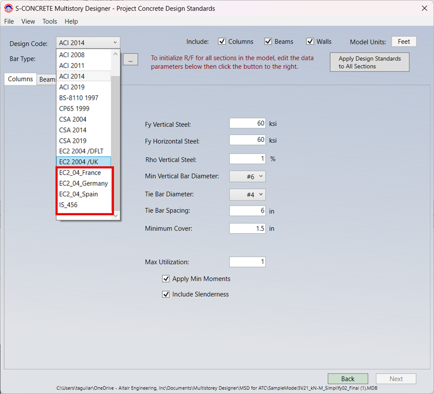The image size is (434, 394).
Task: Select EC2_04_France design code
Action: (83, 173)
